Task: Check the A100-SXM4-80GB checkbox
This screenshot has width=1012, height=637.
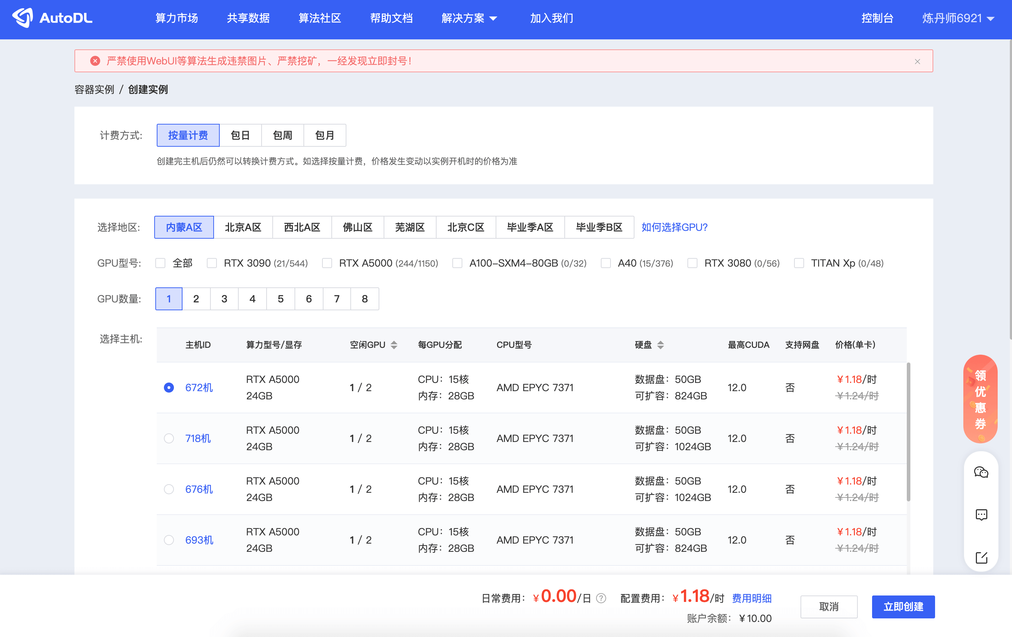Action: (457, 263)
